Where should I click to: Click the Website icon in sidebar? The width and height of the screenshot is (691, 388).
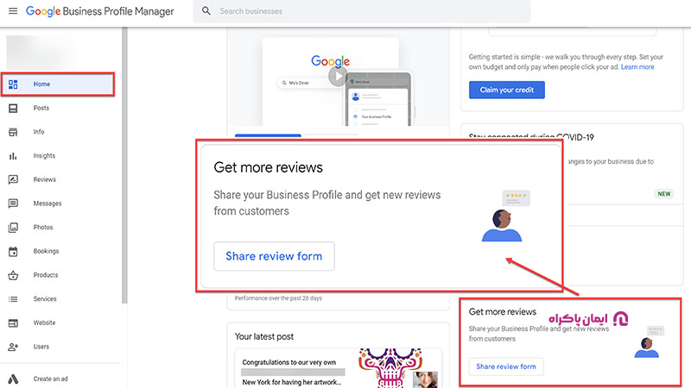(x=13, y=322)
